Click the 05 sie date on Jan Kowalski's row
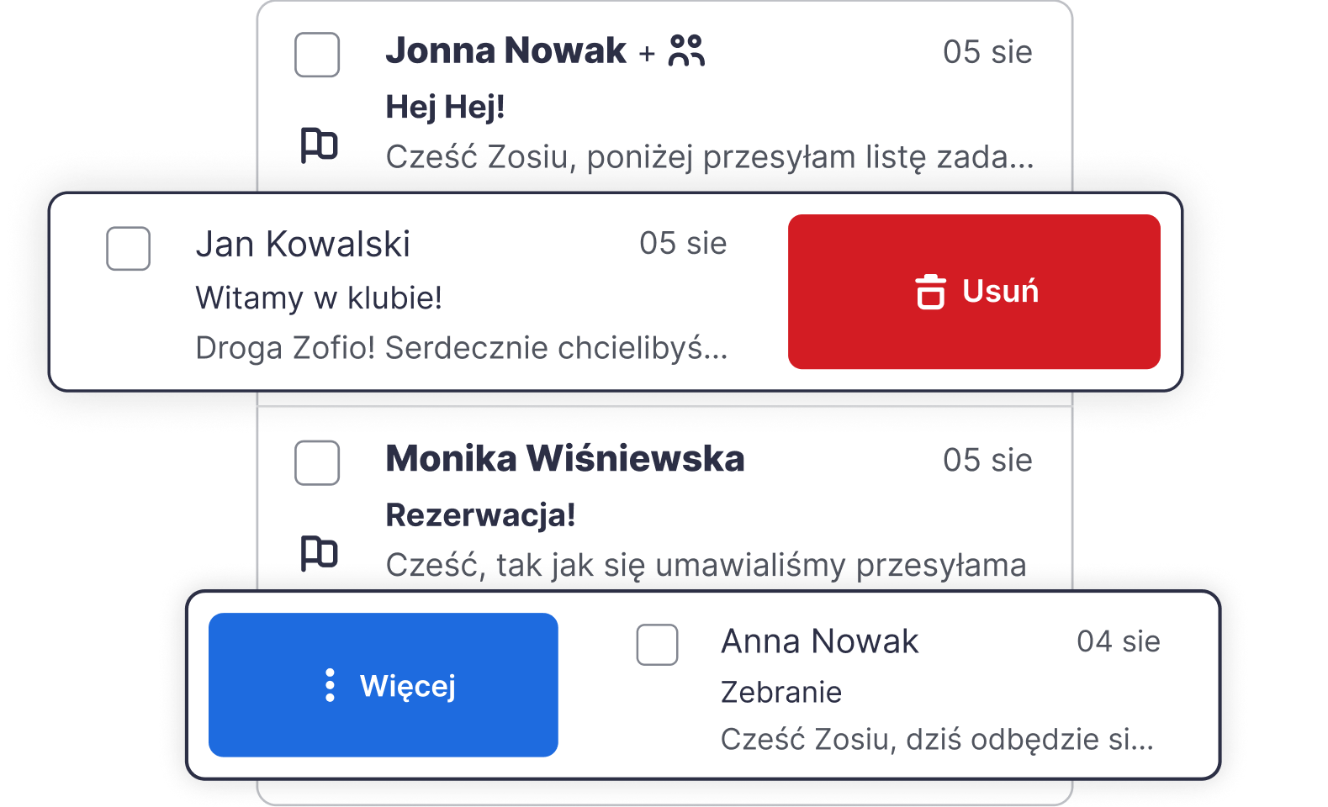 click(x=683, y=244)
